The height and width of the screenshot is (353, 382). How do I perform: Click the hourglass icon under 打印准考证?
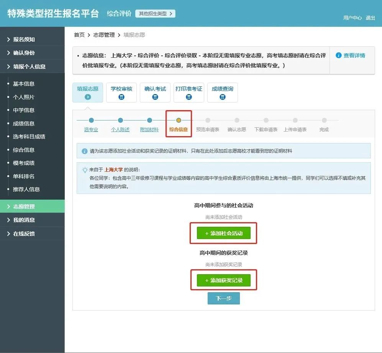(x=189, y=97)
